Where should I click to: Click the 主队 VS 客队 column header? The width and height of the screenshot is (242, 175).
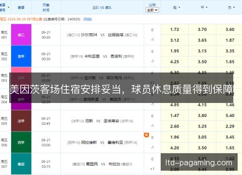tap(102, 8)
